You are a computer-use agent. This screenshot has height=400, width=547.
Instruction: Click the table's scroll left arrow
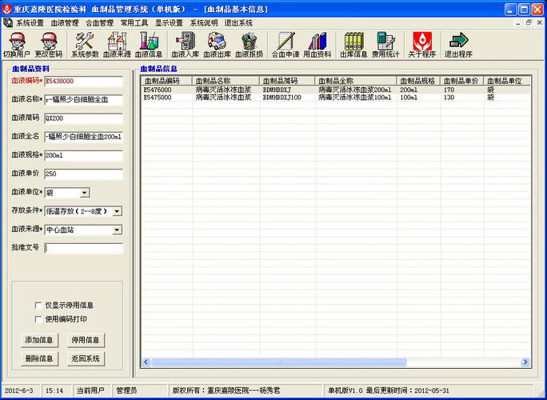[146, 362]
